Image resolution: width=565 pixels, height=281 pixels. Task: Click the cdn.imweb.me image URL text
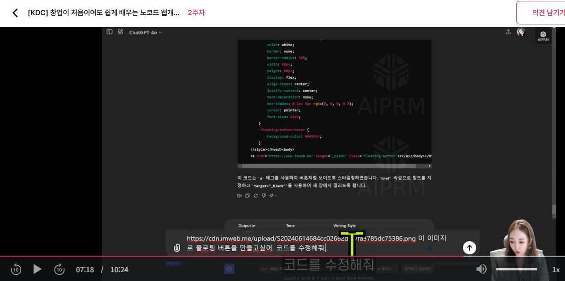tap(301, 239)
